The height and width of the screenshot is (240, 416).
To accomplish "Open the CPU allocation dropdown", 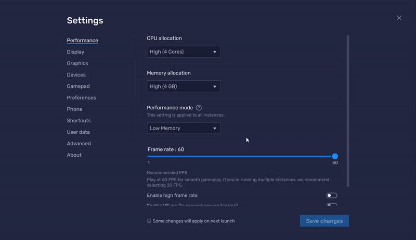I will (x=184, y=52).
